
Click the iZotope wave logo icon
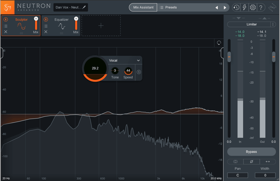tap(272, 8)
